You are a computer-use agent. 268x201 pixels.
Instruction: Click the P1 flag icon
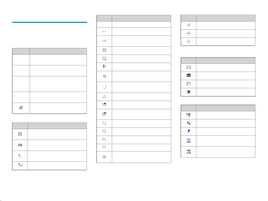tap(104, 140)
